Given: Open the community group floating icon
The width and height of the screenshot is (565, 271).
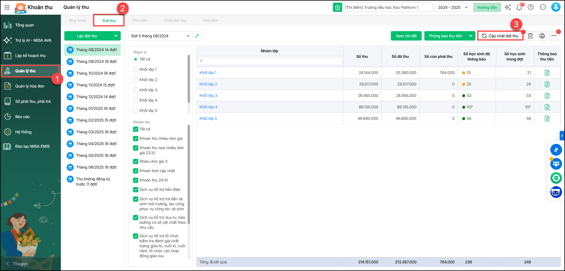Looking at the screenshot, I should click(x=556, y=164).
